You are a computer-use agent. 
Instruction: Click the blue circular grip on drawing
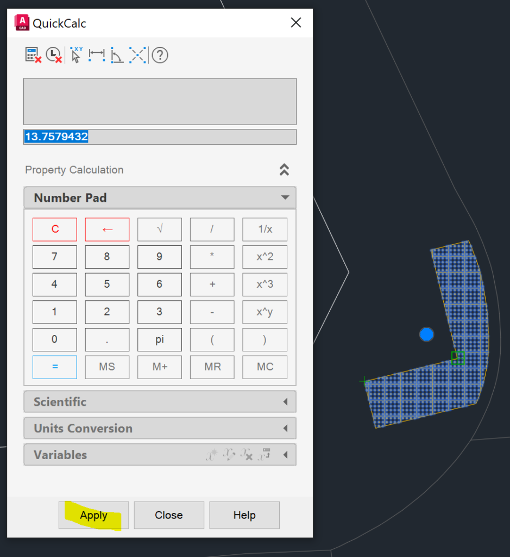click(426, 335)
